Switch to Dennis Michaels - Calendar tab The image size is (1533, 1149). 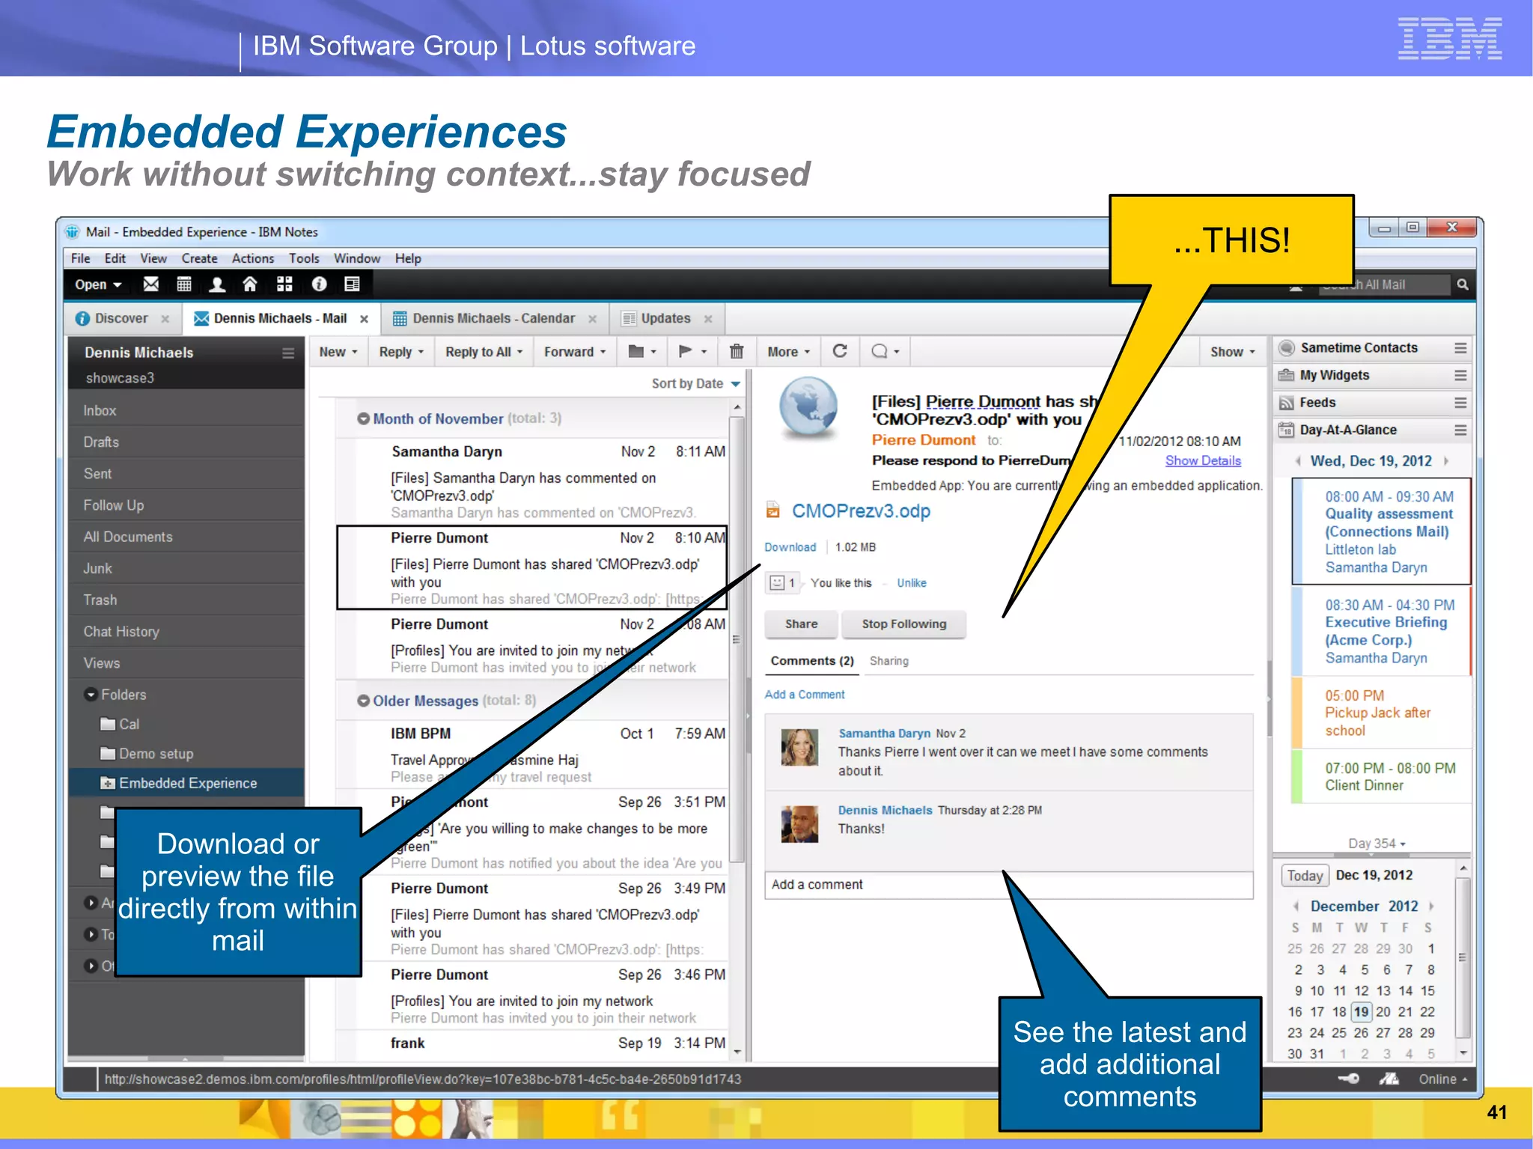tap(494, 319)
